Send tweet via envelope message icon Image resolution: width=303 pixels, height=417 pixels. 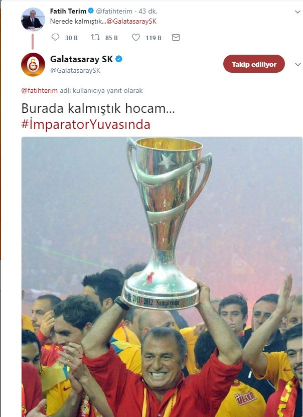coord(176,38)
